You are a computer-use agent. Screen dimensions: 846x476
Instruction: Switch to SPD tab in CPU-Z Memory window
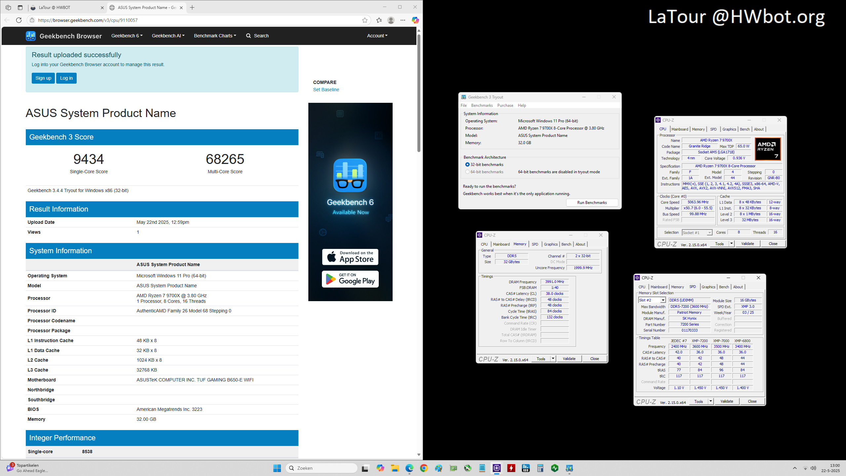coord(535,244)
